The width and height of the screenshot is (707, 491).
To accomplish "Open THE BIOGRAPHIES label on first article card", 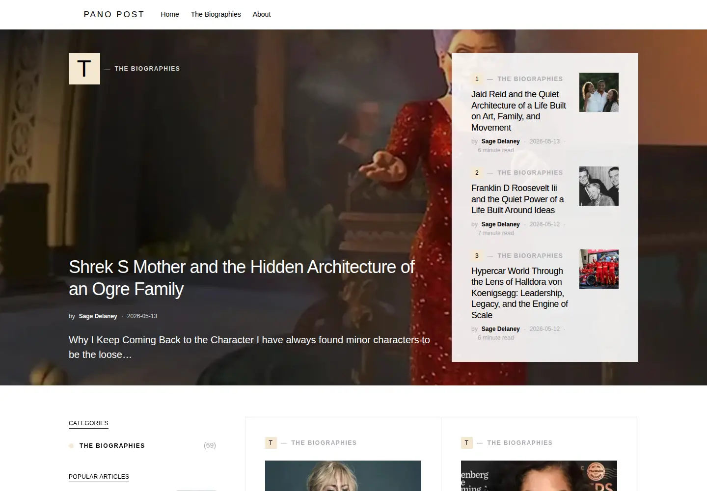I will 324,443.
